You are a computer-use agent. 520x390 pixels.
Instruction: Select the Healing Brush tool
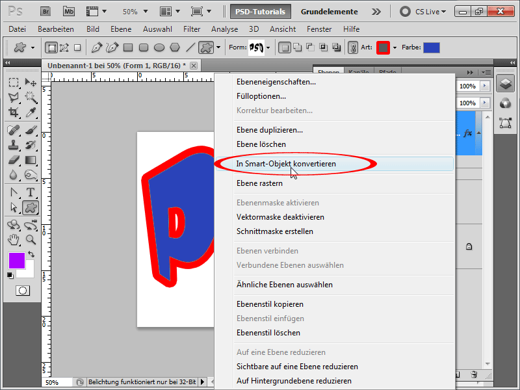[14, 130]
